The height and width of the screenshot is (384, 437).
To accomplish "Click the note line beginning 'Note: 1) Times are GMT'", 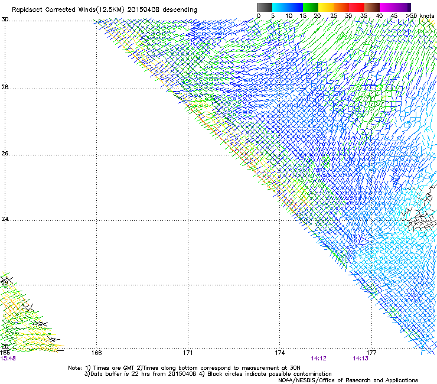I will 184,368.
